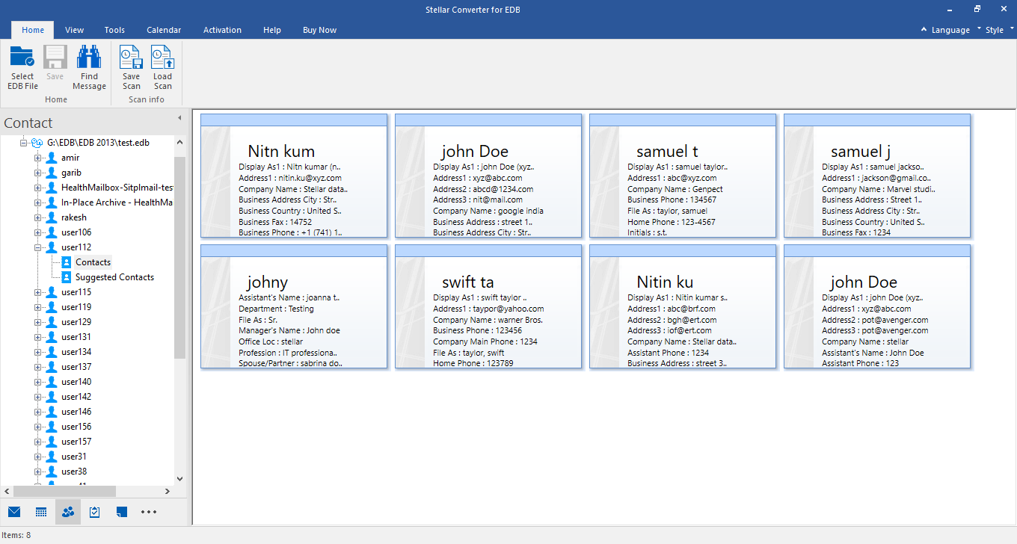Select the user146 mailbox label
Image resolution: width=1017 pixels, height=544 pixels.
coord(76,412)
